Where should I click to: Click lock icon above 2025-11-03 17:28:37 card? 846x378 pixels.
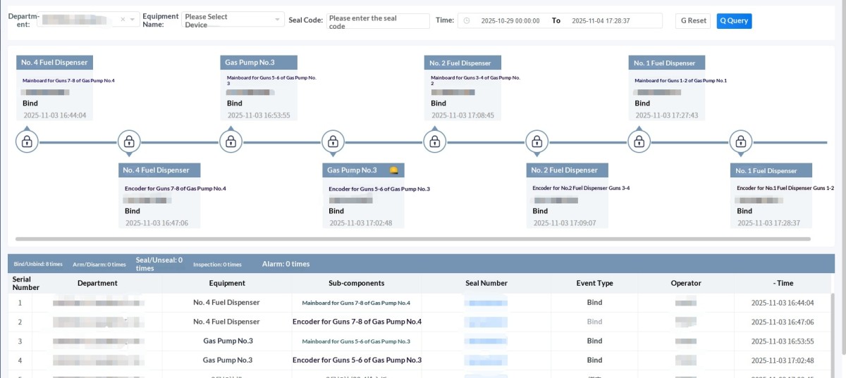point(741,141)
